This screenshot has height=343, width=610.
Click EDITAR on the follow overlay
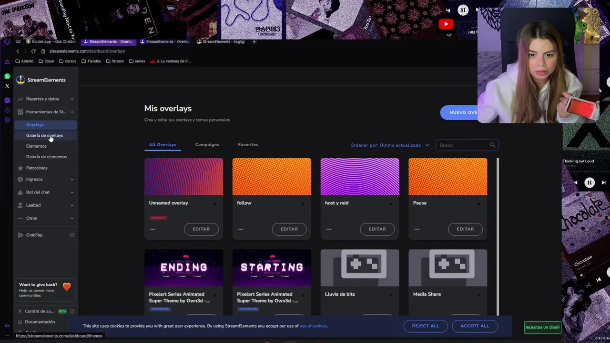click(289, 229)
